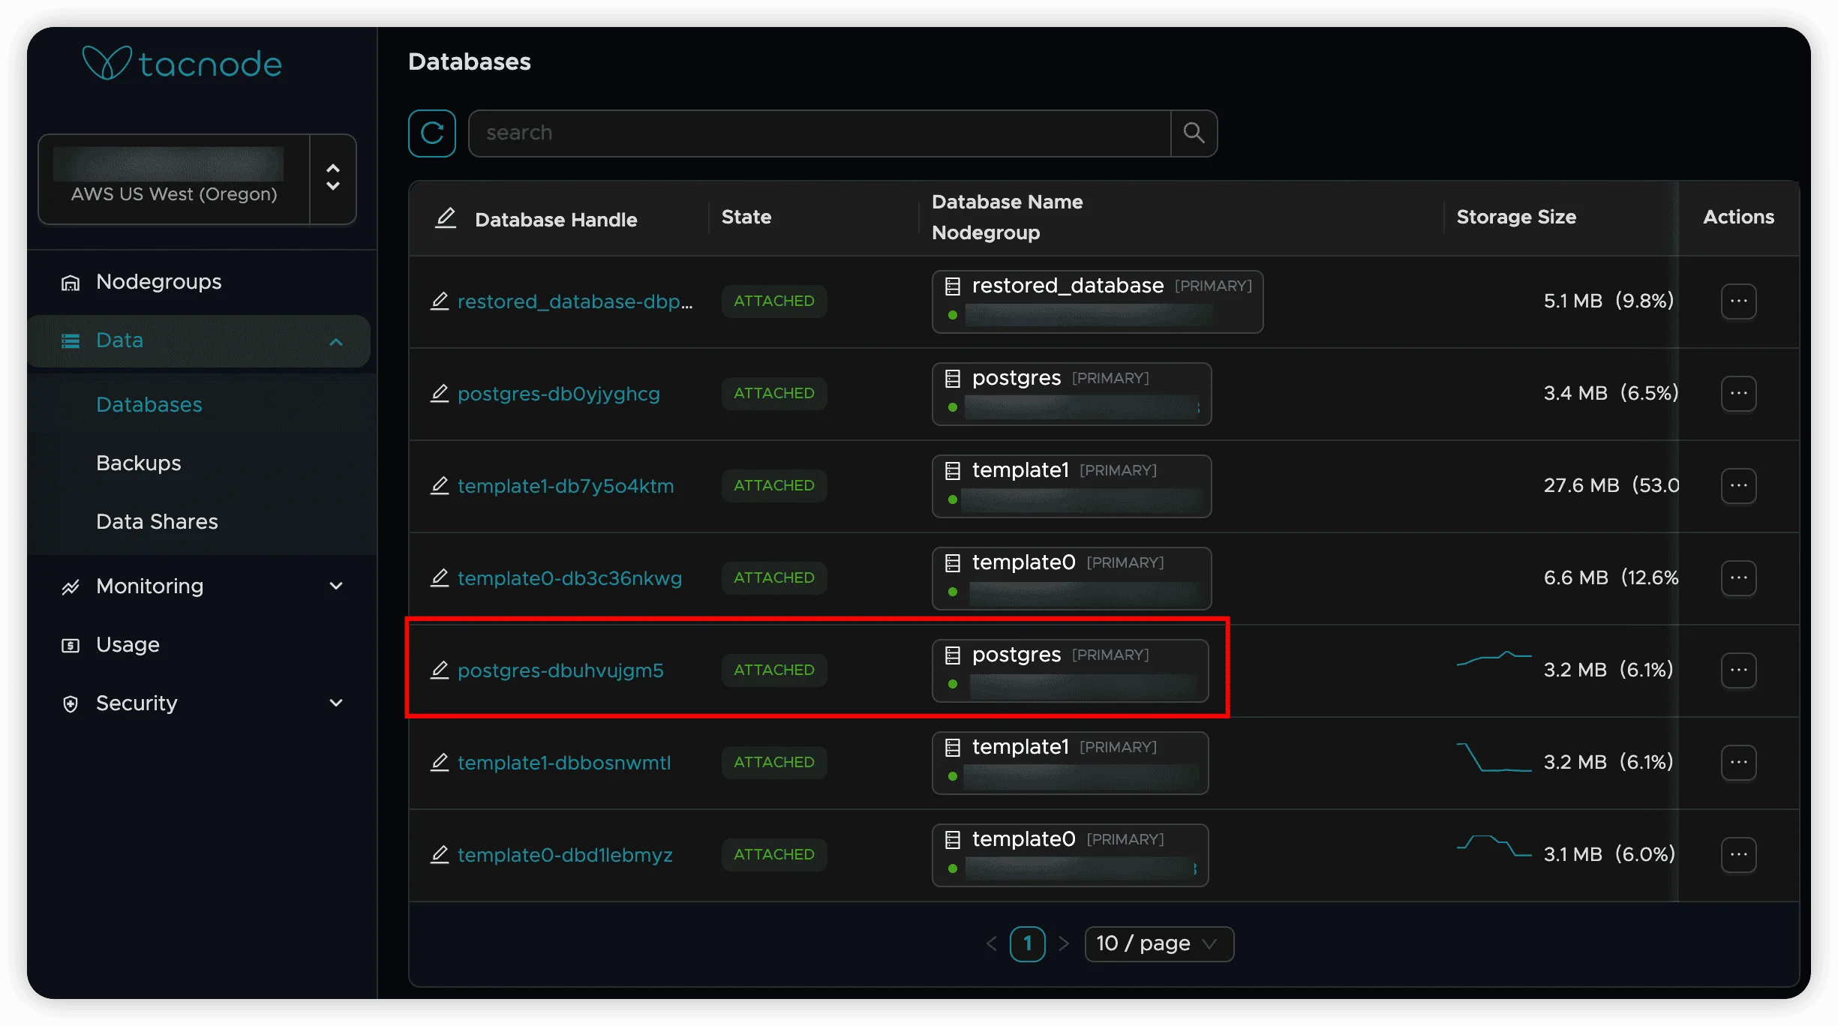Open Backups in the sidebar
The height and width of the screenshot is (1026, 1838).
139,463
